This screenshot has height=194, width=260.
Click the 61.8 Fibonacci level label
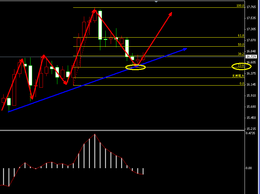[241, 36]
